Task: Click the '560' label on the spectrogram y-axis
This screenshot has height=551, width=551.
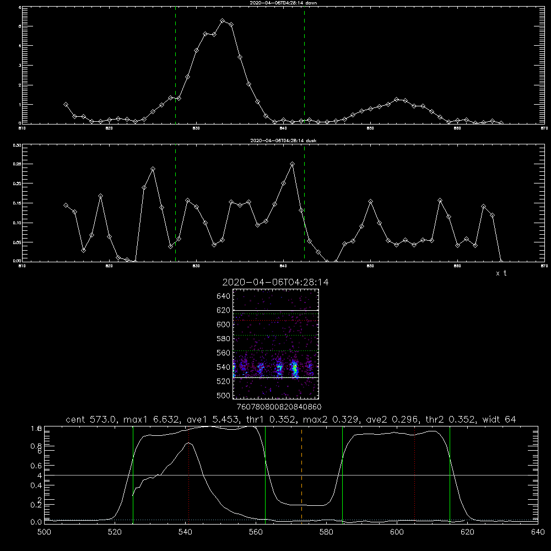Action: (223, 353)
